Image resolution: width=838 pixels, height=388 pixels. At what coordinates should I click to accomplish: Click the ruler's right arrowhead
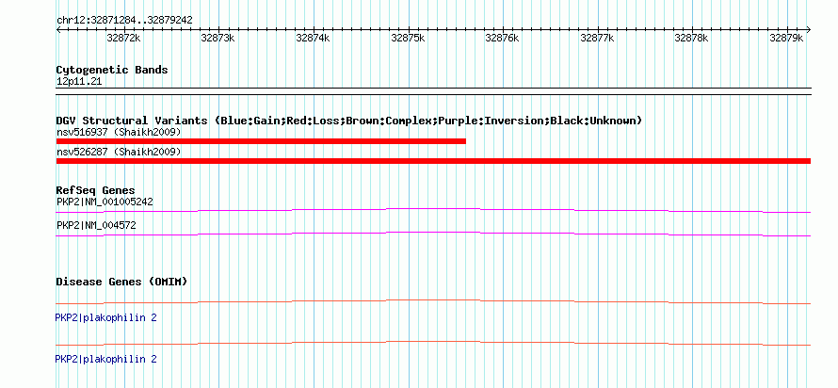click(x=808, y=29)
